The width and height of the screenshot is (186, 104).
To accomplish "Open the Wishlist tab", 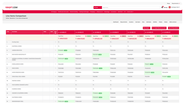I will [x=155, y=22].
